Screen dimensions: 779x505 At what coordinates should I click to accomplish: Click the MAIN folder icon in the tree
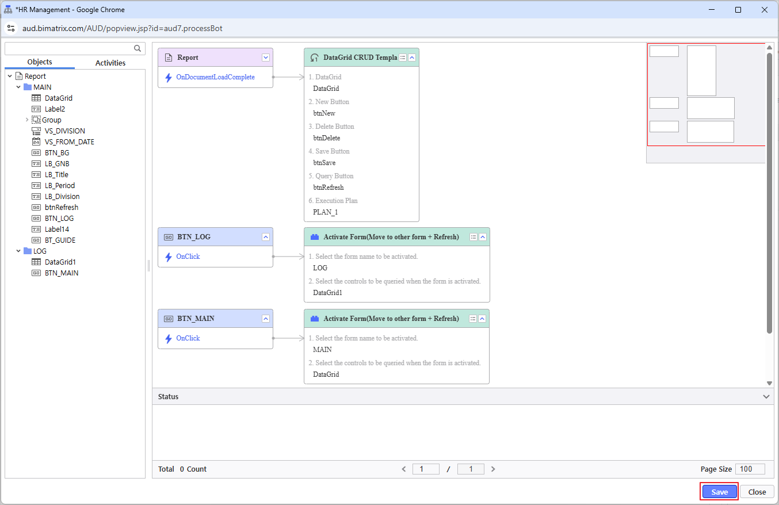pos(28,87)
